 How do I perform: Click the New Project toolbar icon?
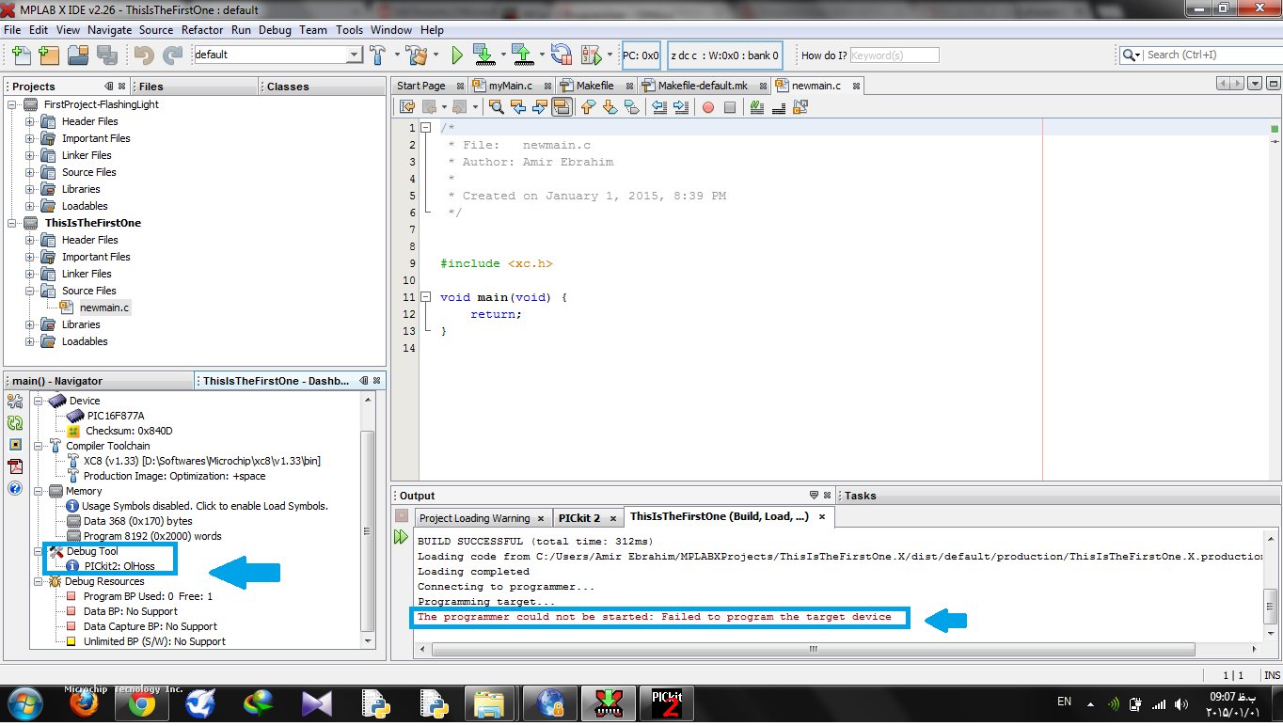click(x=48, y=55)
